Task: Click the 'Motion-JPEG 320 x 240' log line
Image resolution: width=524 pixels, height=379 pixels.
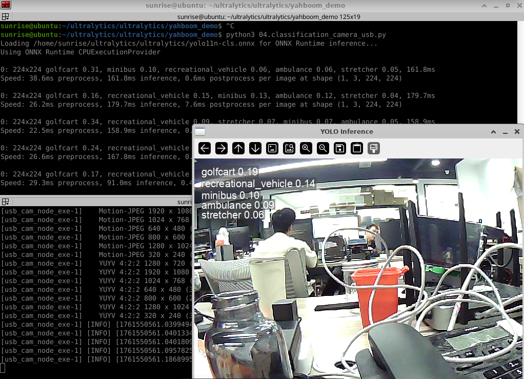Action: click(x=96, y=255)
